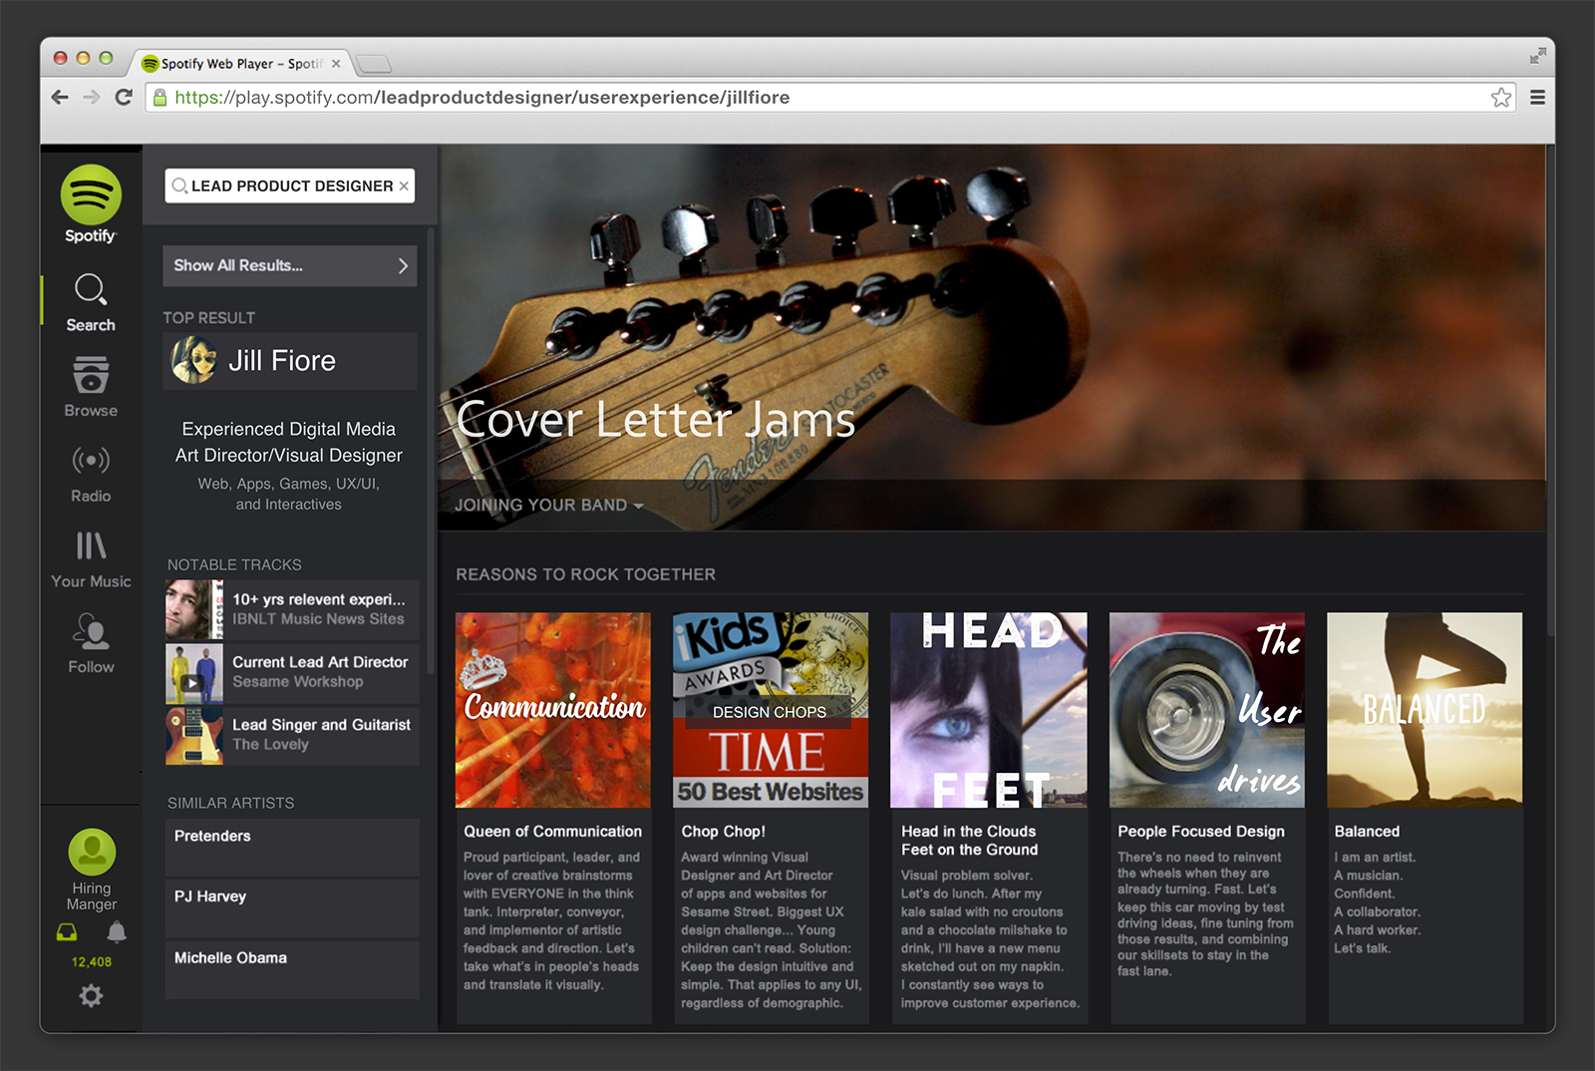Click the Queen of Communication title
Screen dimensions: 1595x1071
click(552, 832)
